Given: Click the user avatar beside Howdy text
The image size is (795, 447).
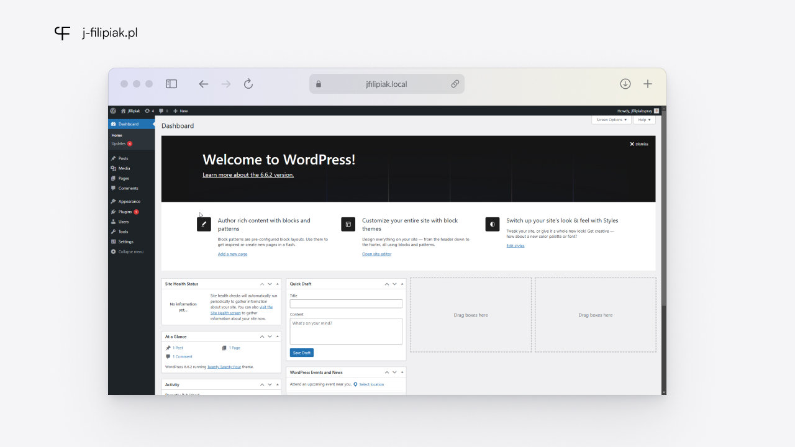Looking at the screenshot, I should [656, 111].
